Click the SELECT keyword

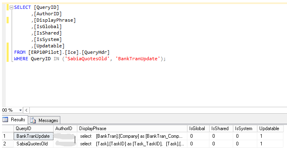point(23,8)
